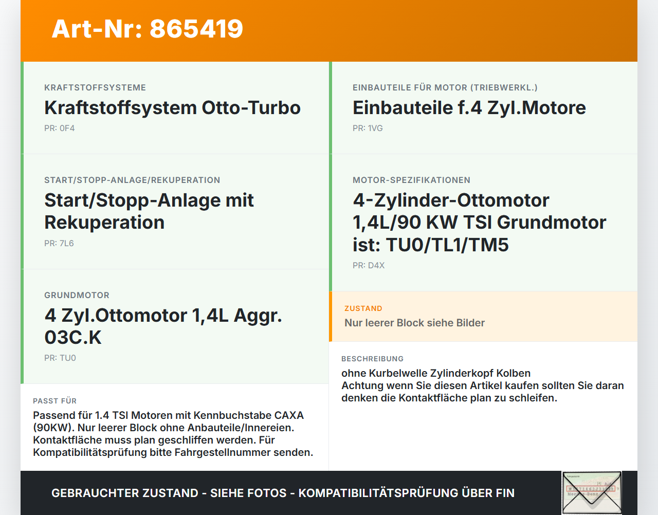Click 'EINBAUTEILE FÜR MOTOR (TRIEBWERKL.)' label
This screenshot has height=515, width=658.
(x=445, y=87)
